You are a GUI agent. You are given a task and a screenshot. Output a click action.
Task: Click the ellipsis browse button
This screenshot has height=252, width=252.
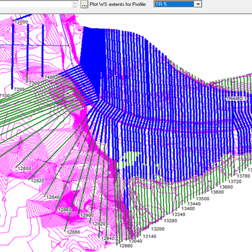click(84, 4)
